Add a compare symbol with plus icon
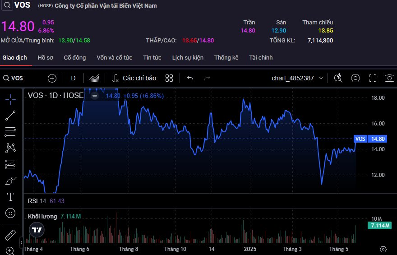Viewport: 397px width, 255px height. click(x=52, y=78)
